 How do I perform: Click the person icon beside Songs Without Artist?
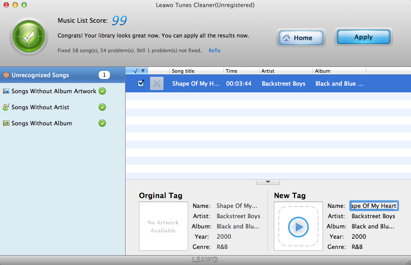point(6,107)
